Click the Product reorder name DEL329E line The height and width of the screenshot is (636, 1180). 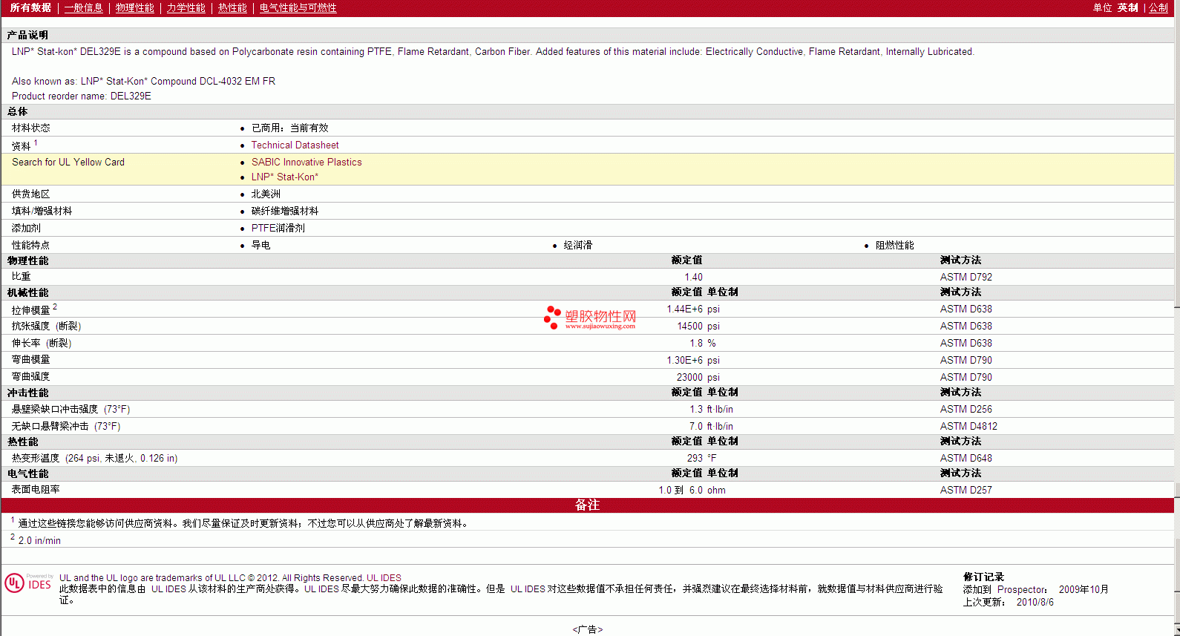coord(82,96)
